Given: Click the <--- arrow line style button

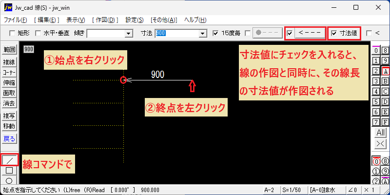Looking at the screenshot, I should (x=310, y=33).
